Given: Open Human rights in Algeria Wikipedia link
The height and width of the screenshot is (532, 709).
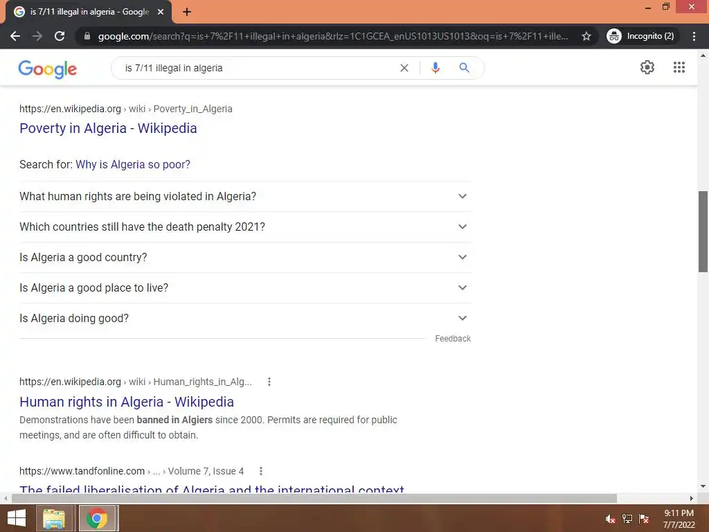Looking at the screenshot, I should pos(127,402).
